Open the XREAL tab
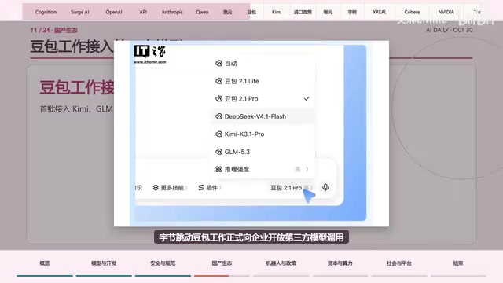The image size is (503, 283). 380,12
